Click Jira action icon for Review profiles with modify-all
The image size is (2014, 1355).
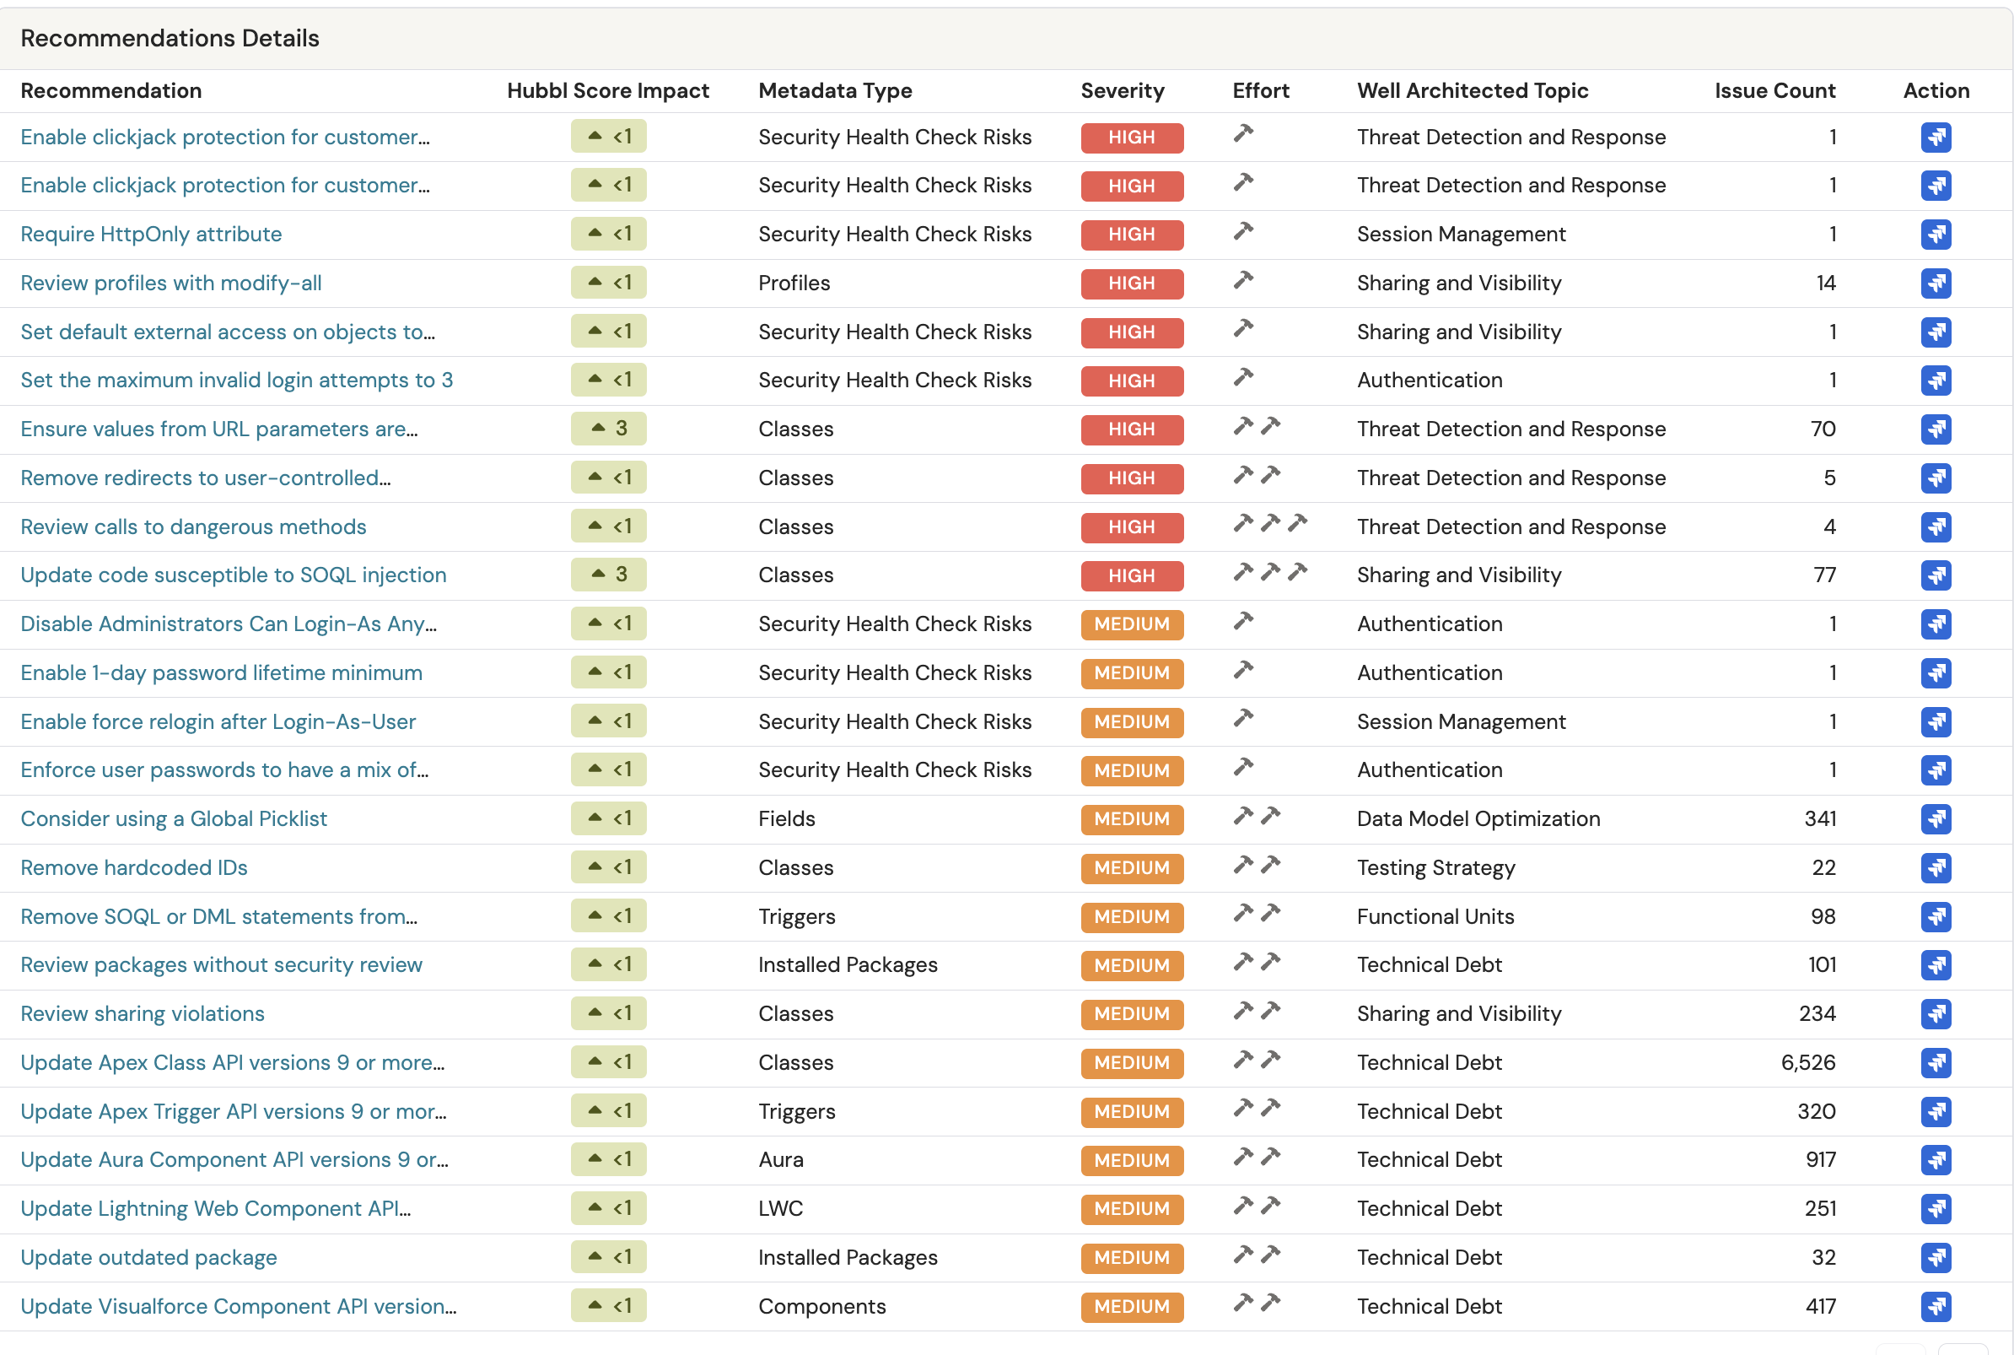pyautogui.click(x=1936, y=283)
